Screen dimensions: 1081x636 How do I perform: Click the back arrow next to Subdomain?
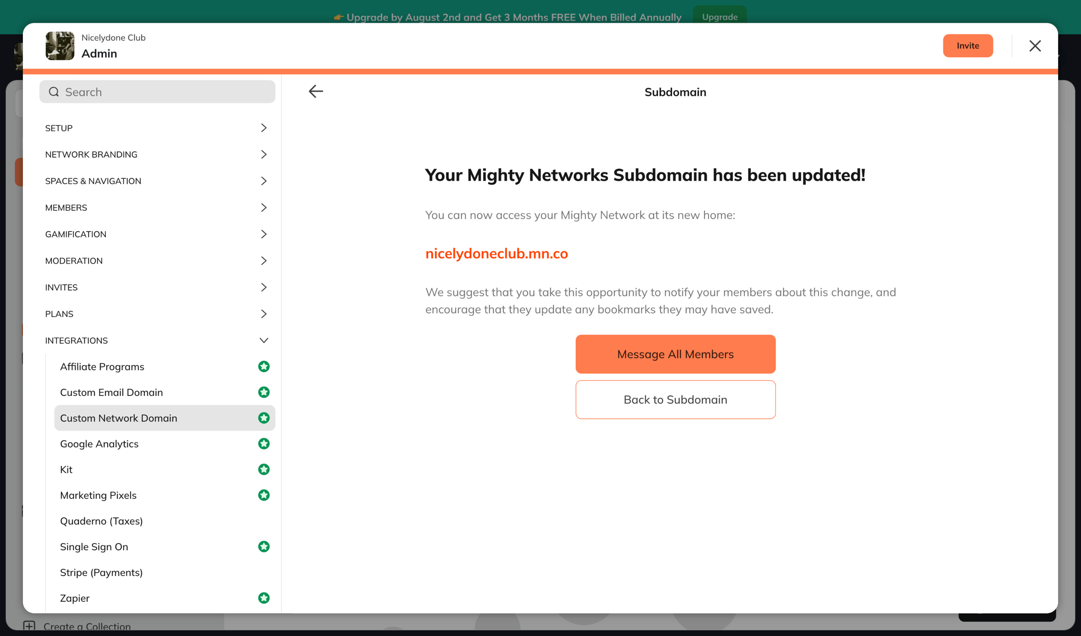(x=316, y=91)
